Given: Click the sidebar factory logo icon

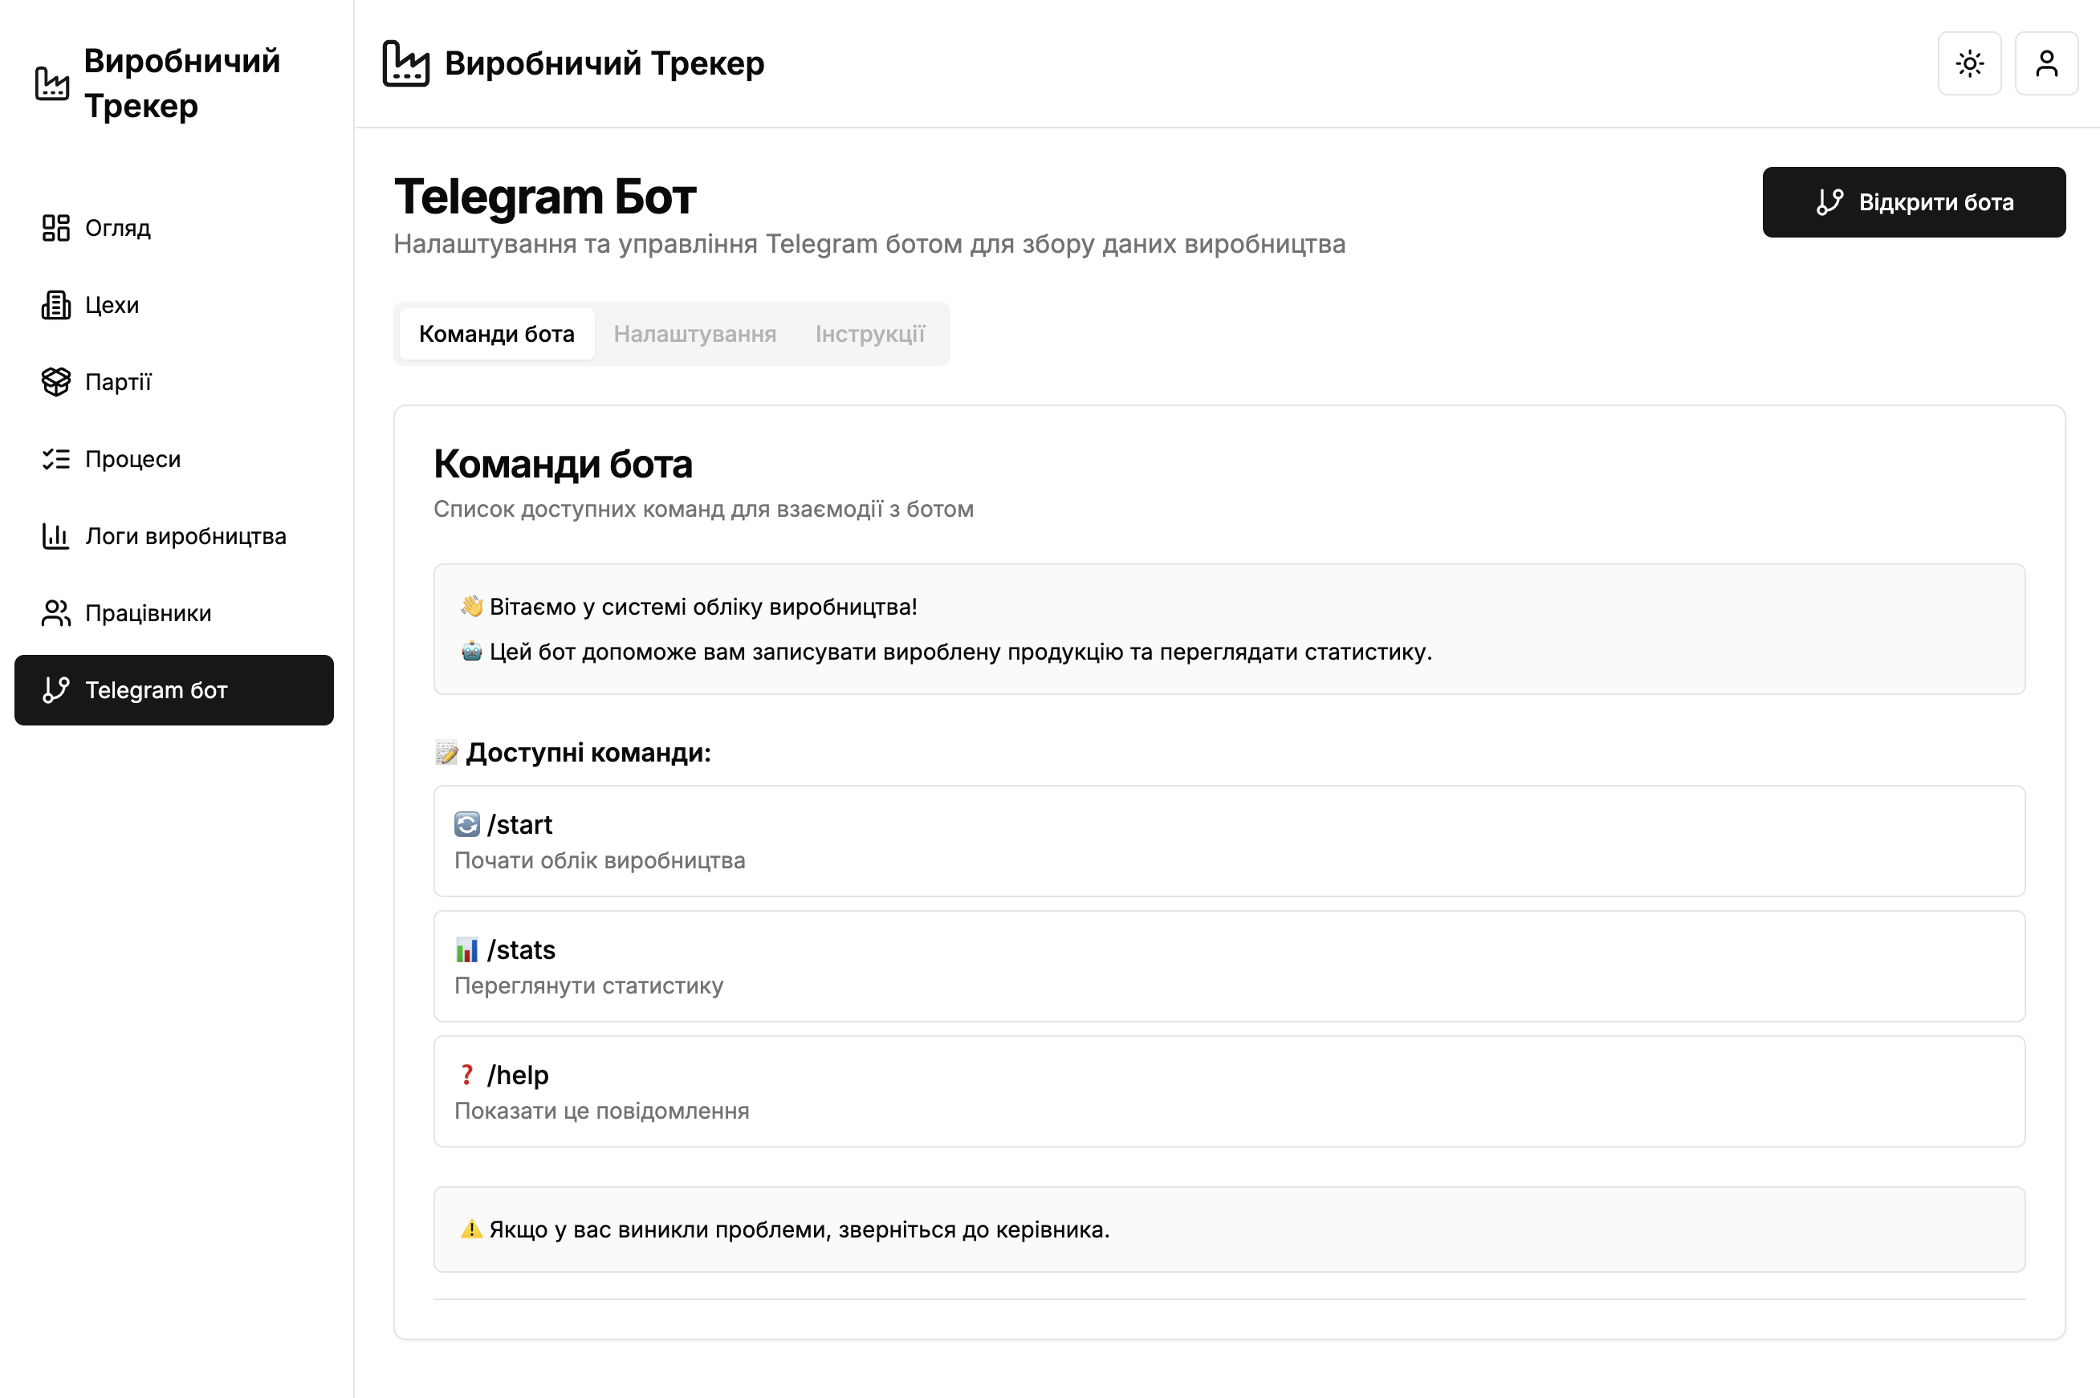Looking at the screenshot, I should [51, 83].
